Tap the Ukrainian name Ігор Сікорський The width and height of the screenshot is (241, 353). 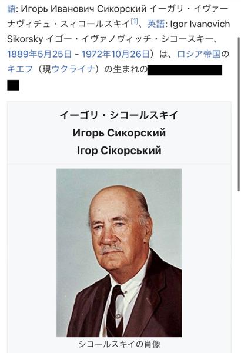coord(119,151)
